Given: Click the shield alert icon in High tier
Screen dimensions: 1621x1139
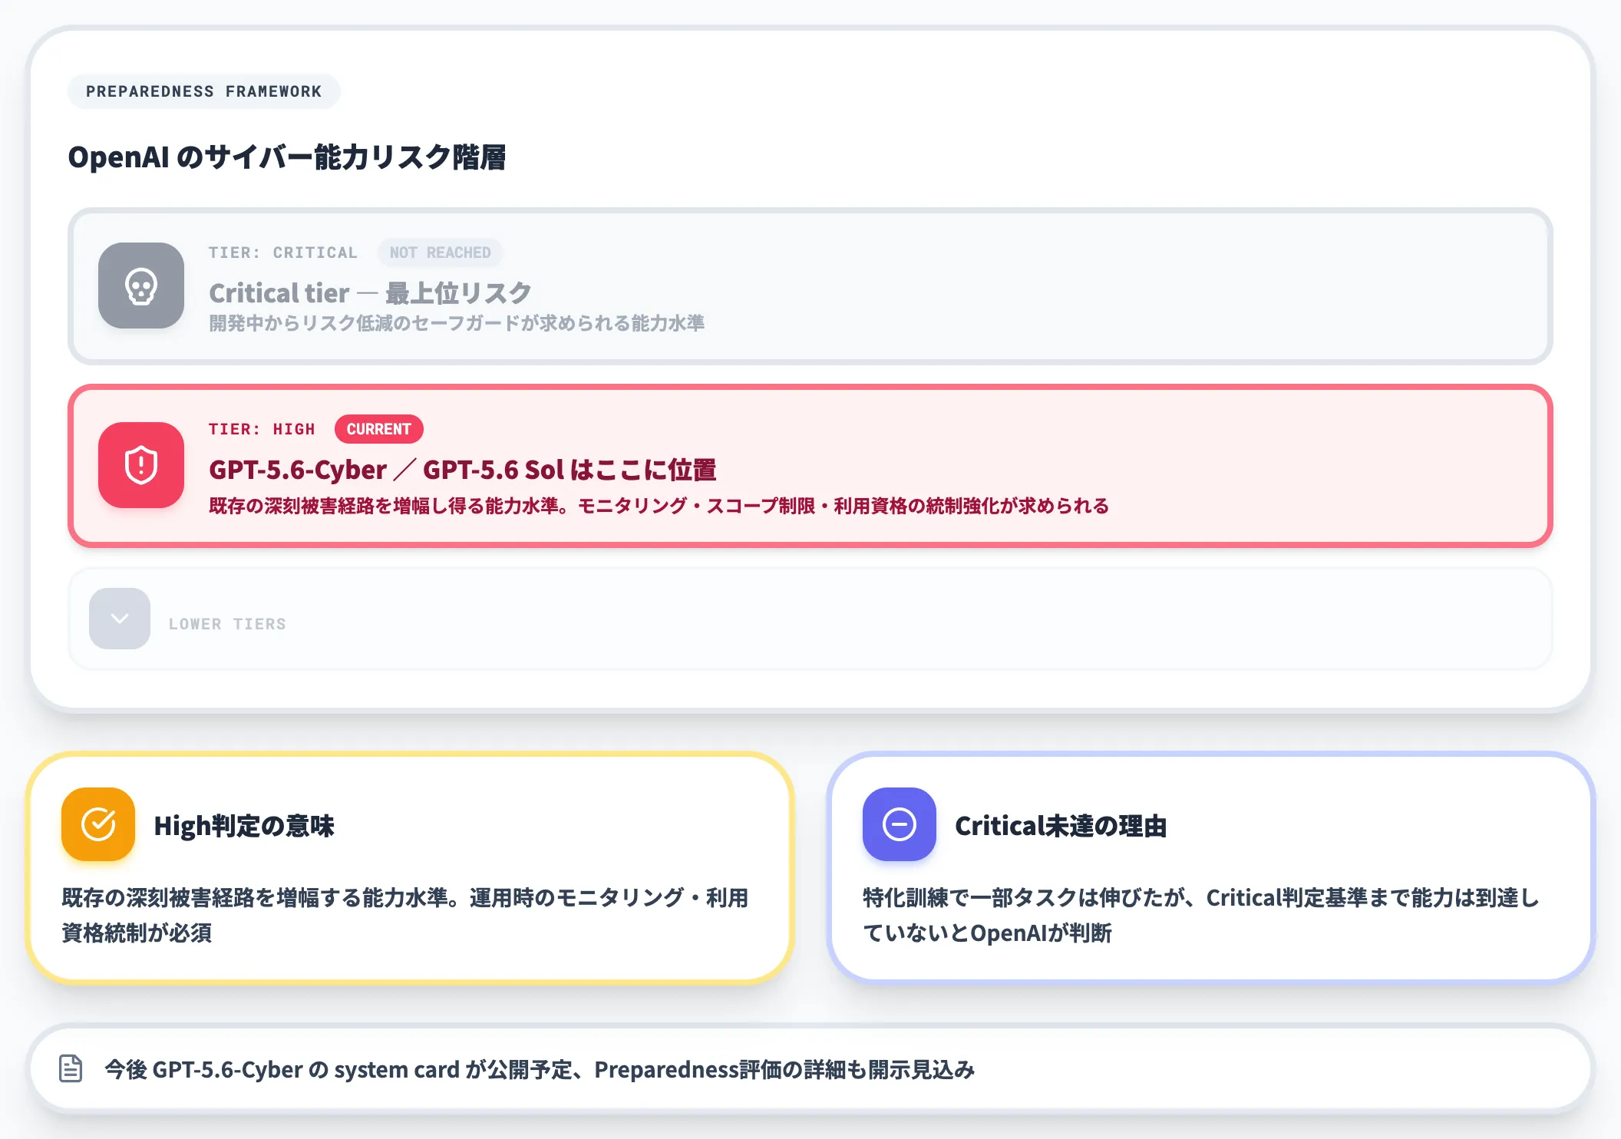Looking at the screenshot, I should (x=141, y=465).
